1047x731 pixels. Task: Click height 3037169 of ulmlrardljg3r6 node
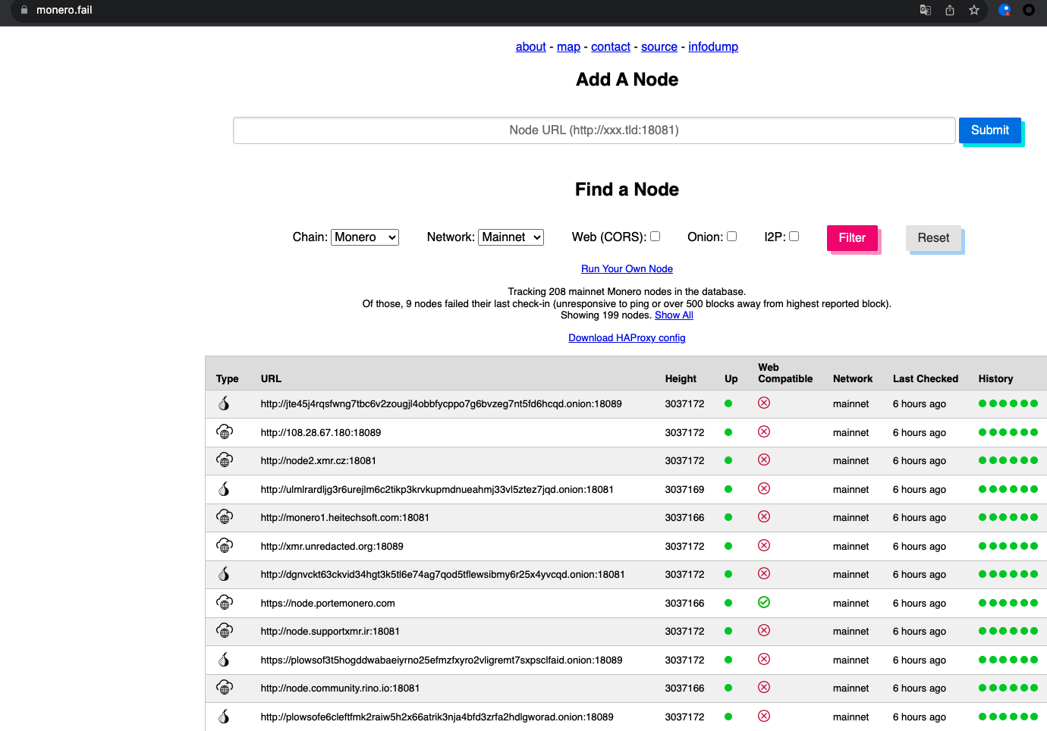[685, 490]
